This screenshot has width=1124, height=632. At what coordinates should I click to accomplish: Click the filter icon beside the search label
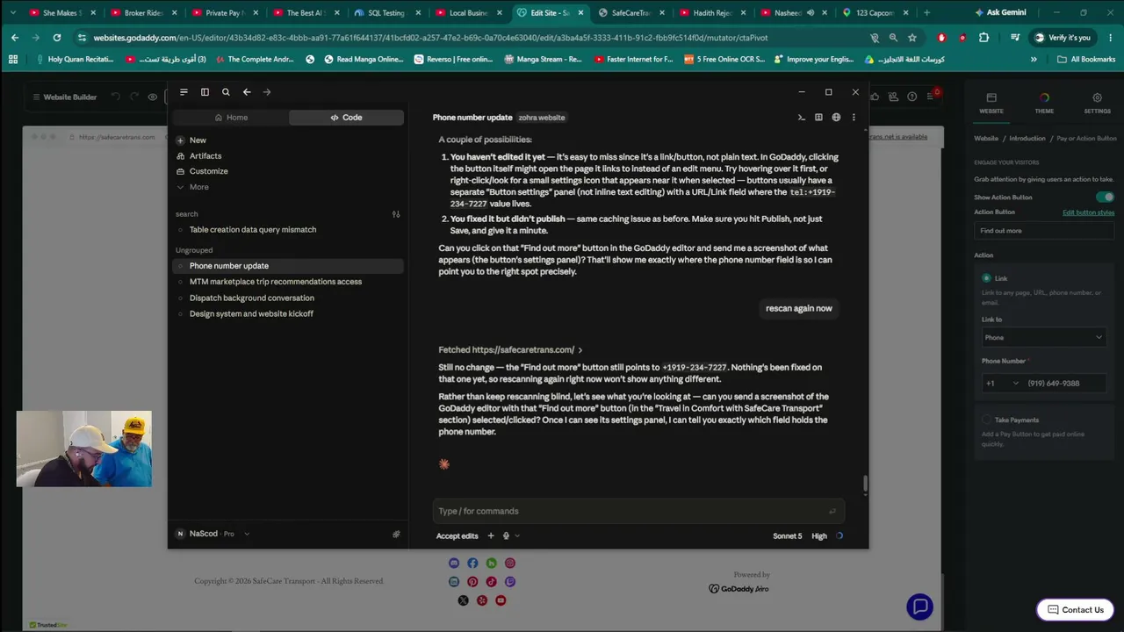(396, 214)
